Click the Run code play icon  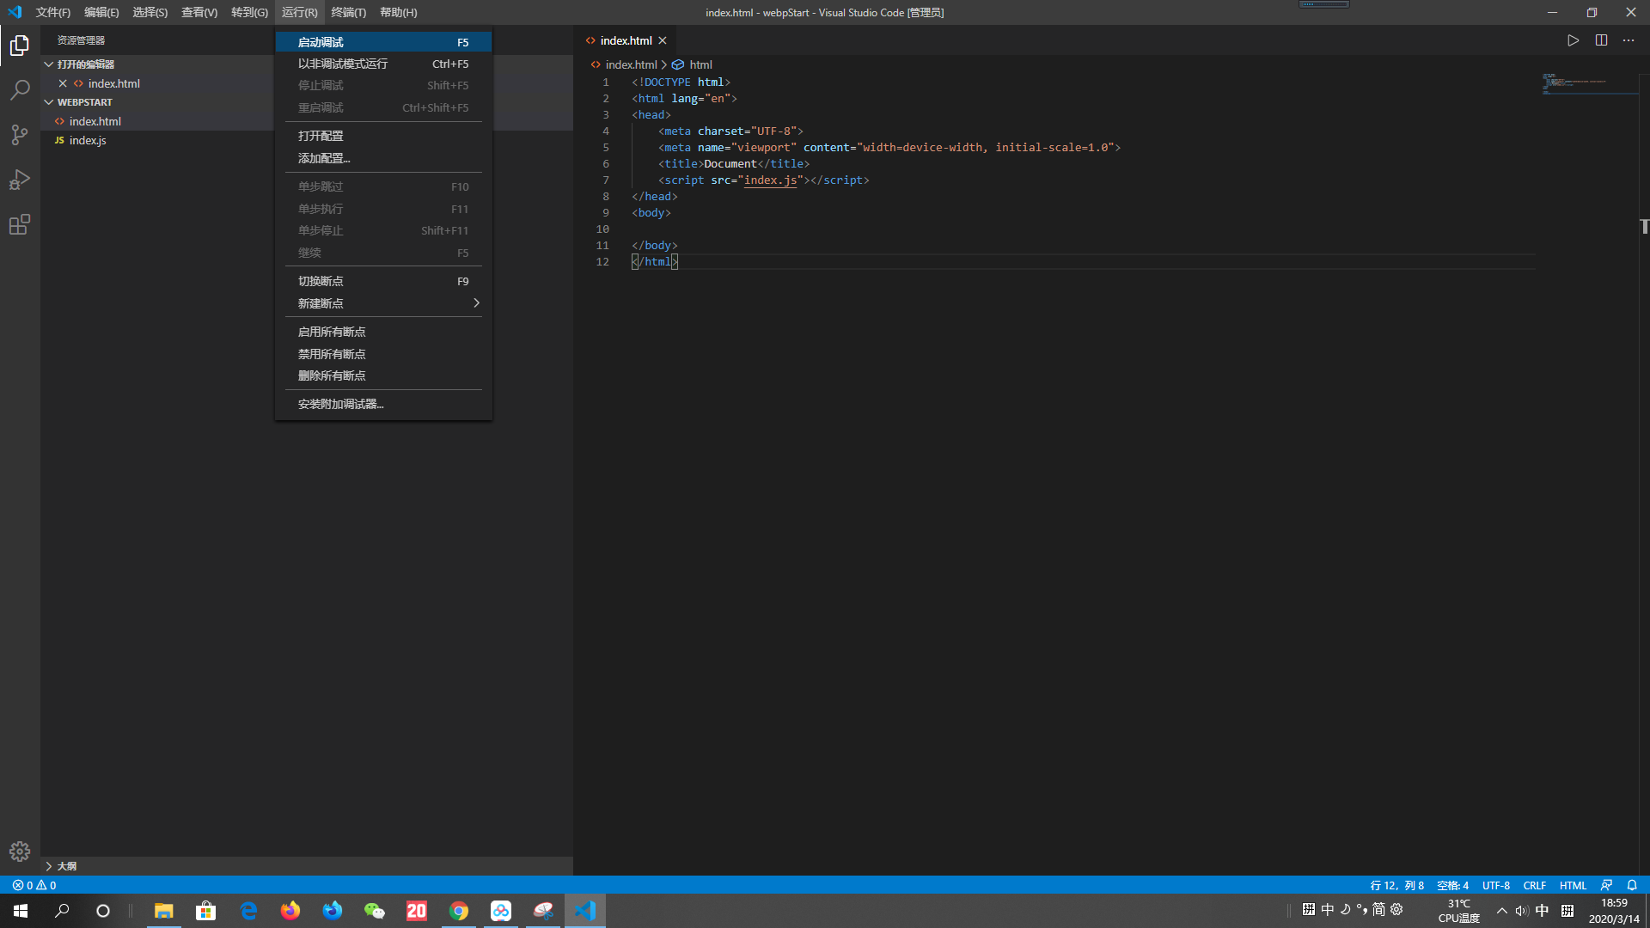point(1573,40)
